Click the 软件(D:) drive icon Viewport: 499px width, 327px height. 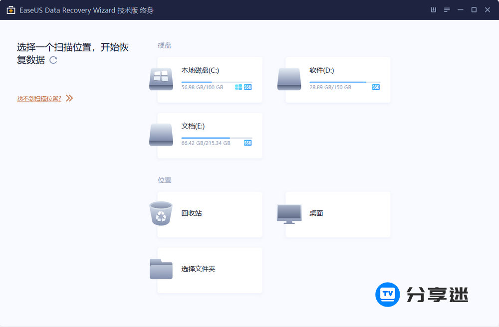[x=289, y=78]
